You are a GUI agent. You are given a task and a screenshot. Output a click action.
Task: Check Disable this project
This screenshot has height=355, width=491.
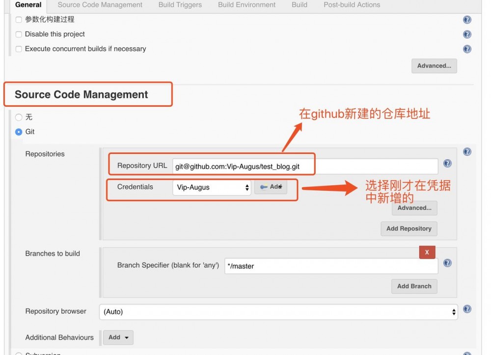[x=18, y=34]
